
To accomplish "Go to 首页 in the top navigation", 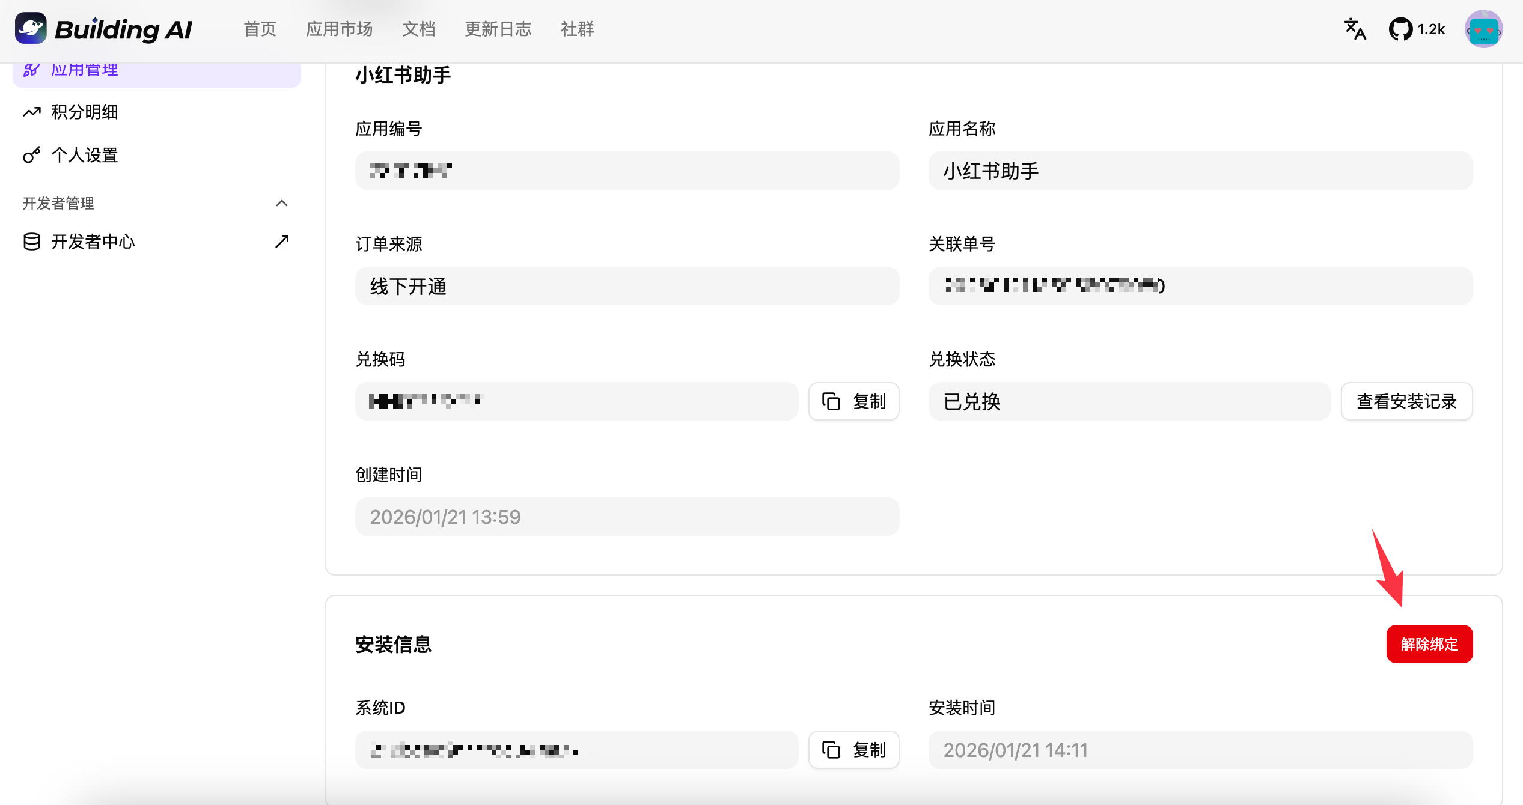I will pyautogui.click(x=260, y=29).
